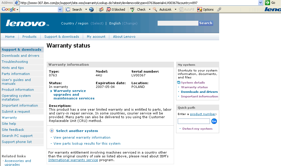The width and height of the screenshot is (281, 166).
Task: Open Downloads and drivers in My system
Action: click(x=199, y=92)
